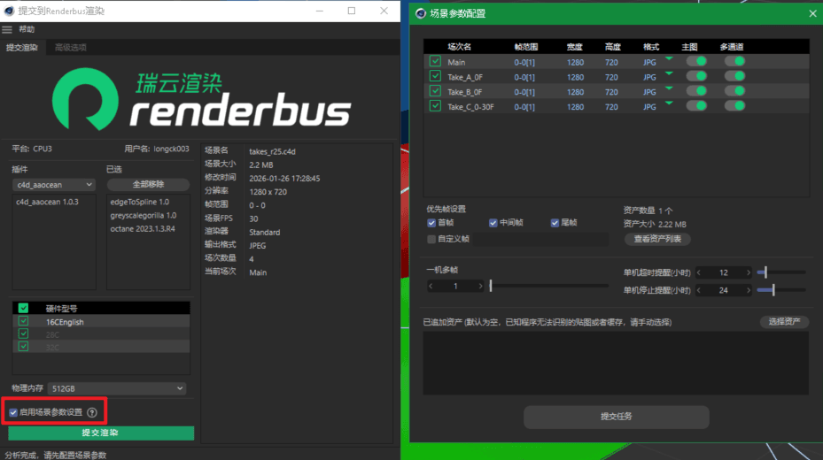
Task: Click the green 提交渲染 button
Action: point(100,433)
